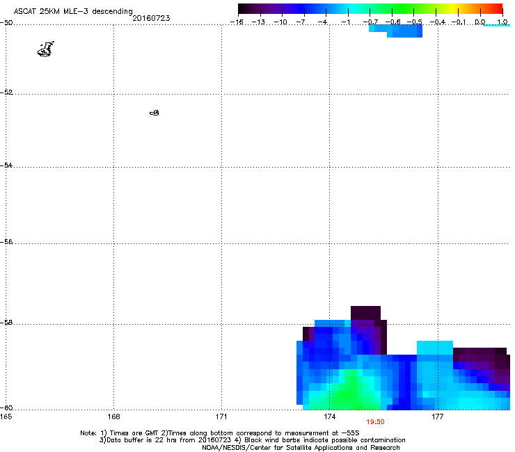Click the 171 longitude axis label
The width and height of the screenshot is (515, 452).
click(222, 417)
